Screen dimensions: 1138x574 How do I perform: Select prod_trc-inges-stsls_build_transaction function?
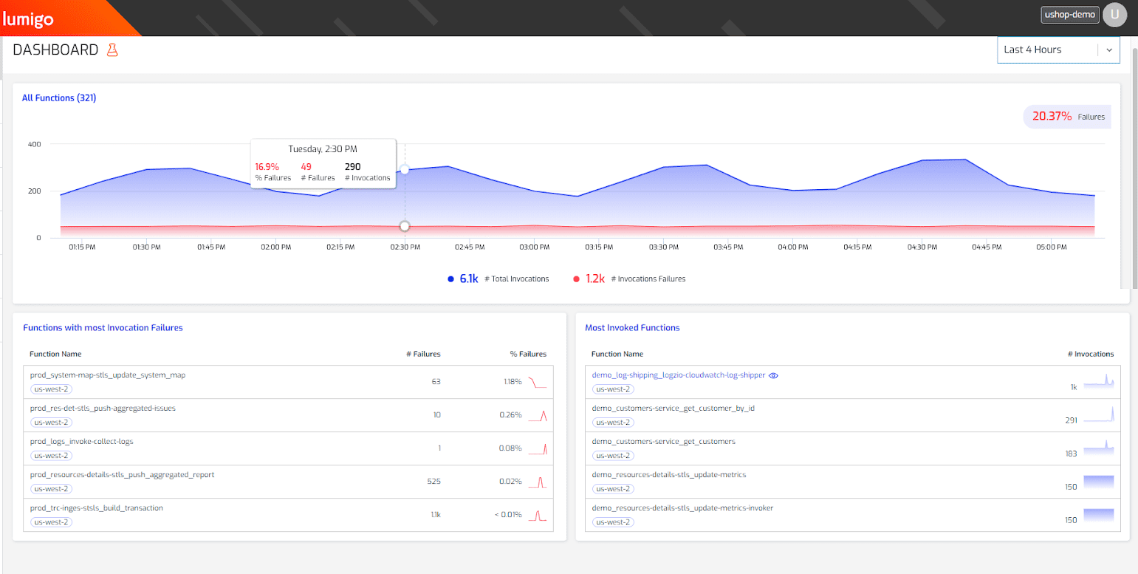(96, 508)
